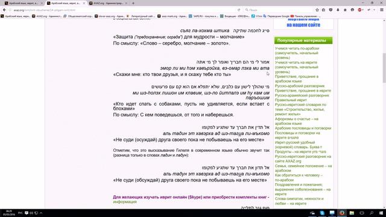Screen dimensions: 386x217
Task: Open 'Слова симпатии, нежности и любви' link
Action: click(x=299, y=201)
